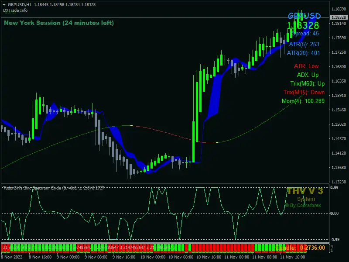This screenshot has width=349, height=262.
Task: Click the Trix(M60): Up status
Action: pos(308,83)
